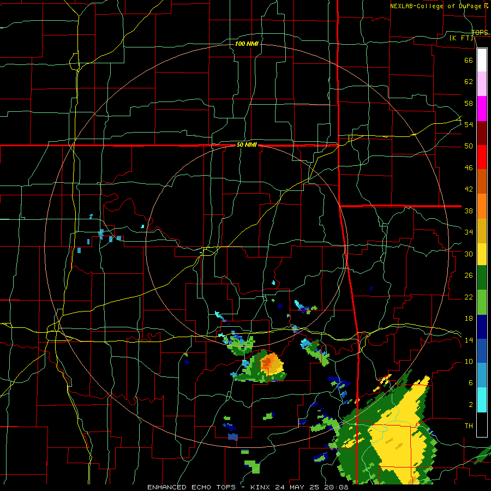Click the yellow legend swatch
The width and height of the screenshot is (491, 491).
click(x=482, y=254)
